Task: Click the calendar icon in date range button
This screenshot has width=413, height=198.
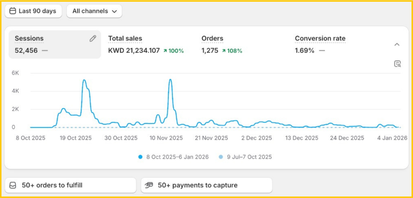Action: point(13,11)
